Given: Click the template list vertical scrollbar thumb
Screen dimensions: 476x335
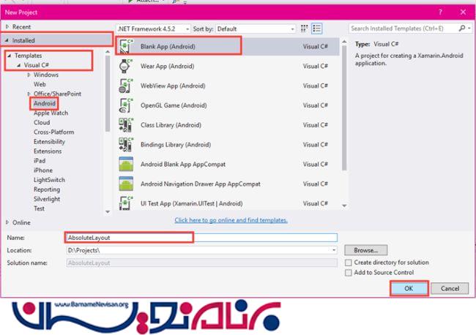Looking at the screenshot, I should point(344,108).
